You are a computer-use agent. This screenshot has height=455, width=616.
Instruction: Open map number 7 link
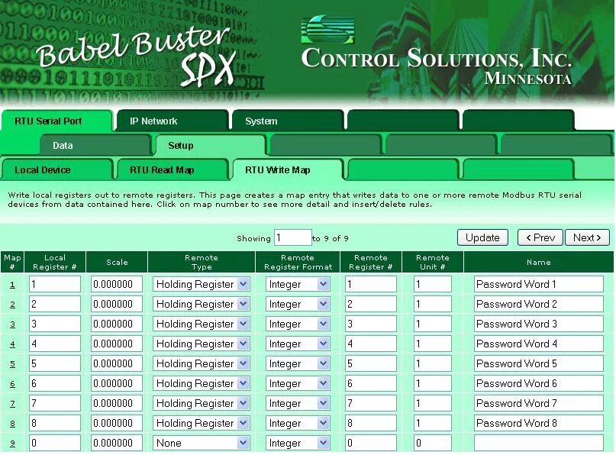[12, 404]
